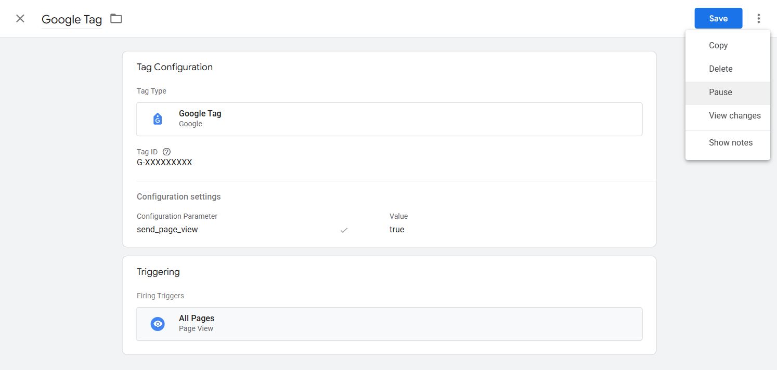Image resolution: width=777 pixels, height=370 pixels.
Task: Click the G-XXXXXXXXX Tag ID value
Action: click(164, 162)
